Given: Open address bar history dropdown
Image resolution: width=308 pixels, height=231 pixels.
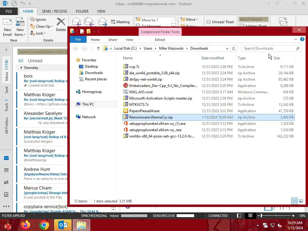Looking at the screenshot, I should (x=227, y=48).
